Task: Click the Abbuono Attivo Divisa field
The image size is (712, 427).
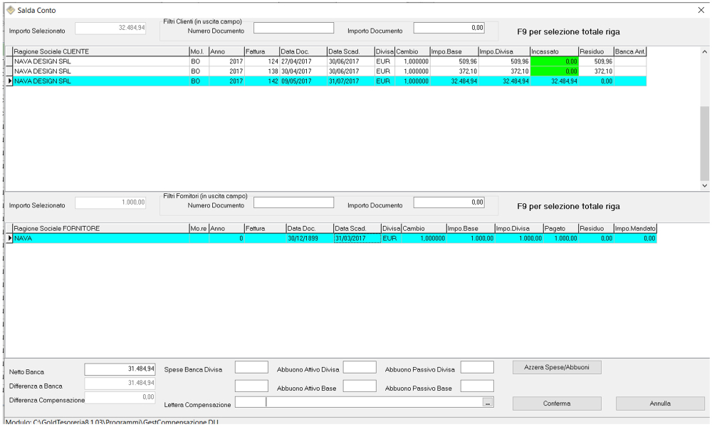Action: coord(360,368)
